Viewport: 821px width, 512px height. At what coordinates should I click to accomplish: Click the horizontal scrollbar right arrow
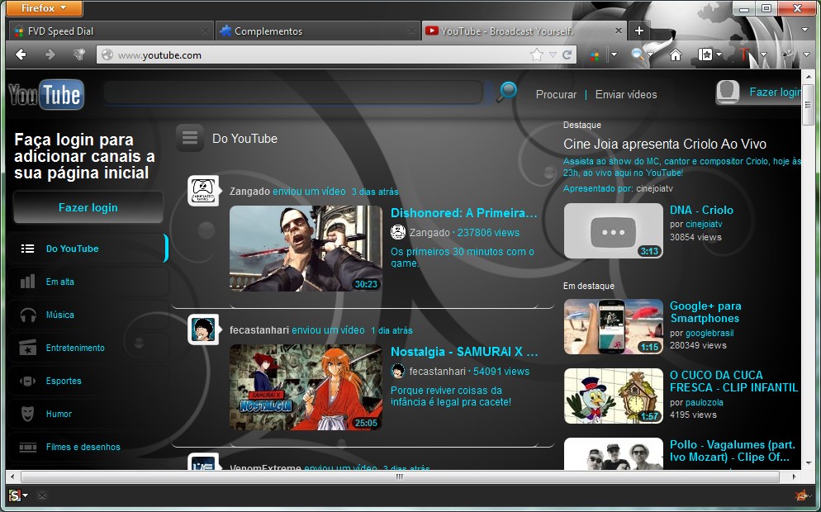click(795, 477)
